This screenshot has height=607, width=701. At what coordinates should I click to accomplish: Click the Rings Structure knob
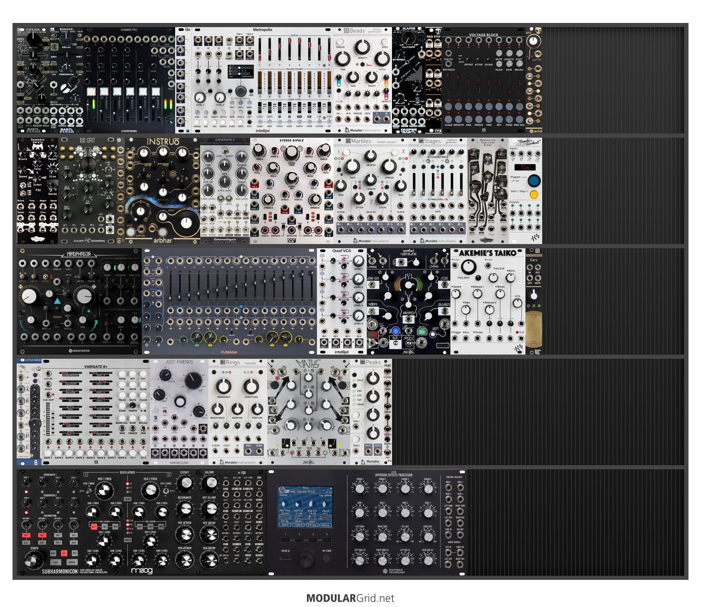pyautogui.click(x=251, y=386)
